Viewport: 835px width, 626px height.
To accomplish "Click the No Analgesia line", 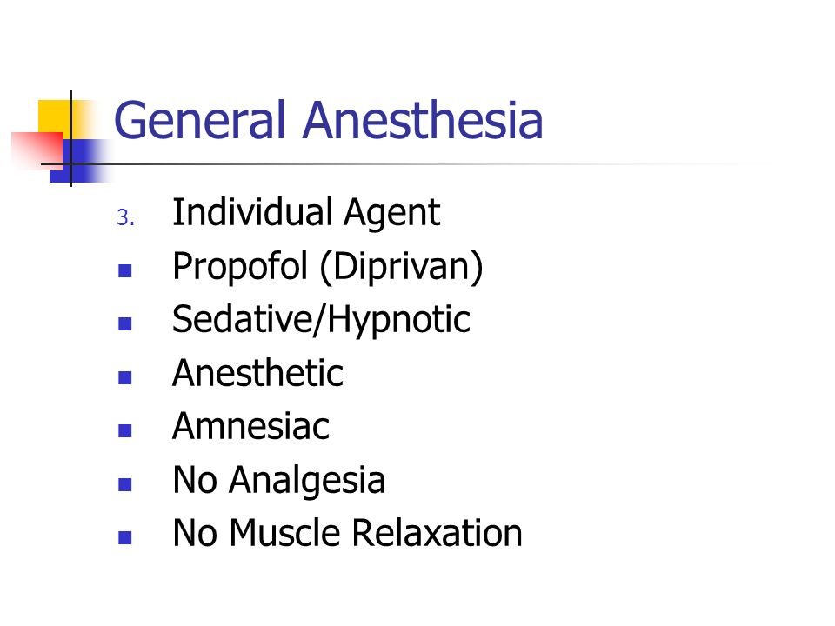I will (x=278, y=480).
